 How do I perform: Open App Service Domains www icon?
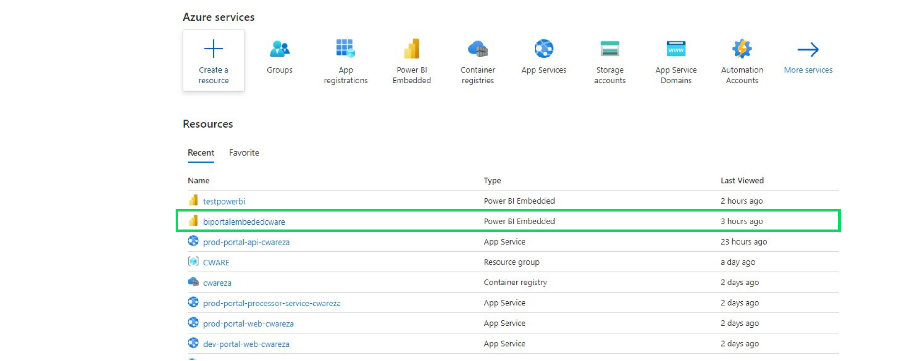676,49
